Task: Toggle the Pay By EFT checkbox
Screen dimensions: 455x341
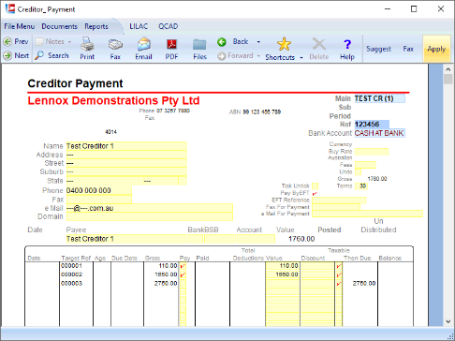Action: click(x=315, y=193)
